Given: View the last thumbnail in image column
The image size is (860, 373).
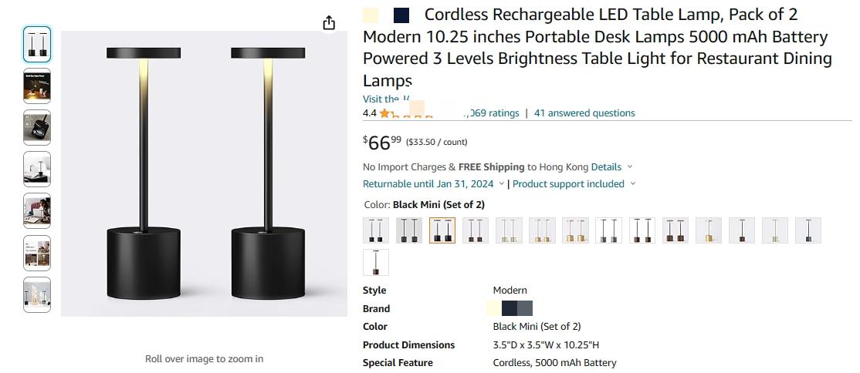Looking at the screenshot, I should [37, 294].
